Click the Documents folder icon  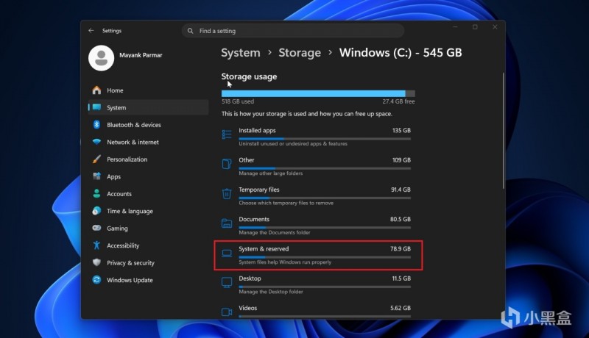[227, 223]
